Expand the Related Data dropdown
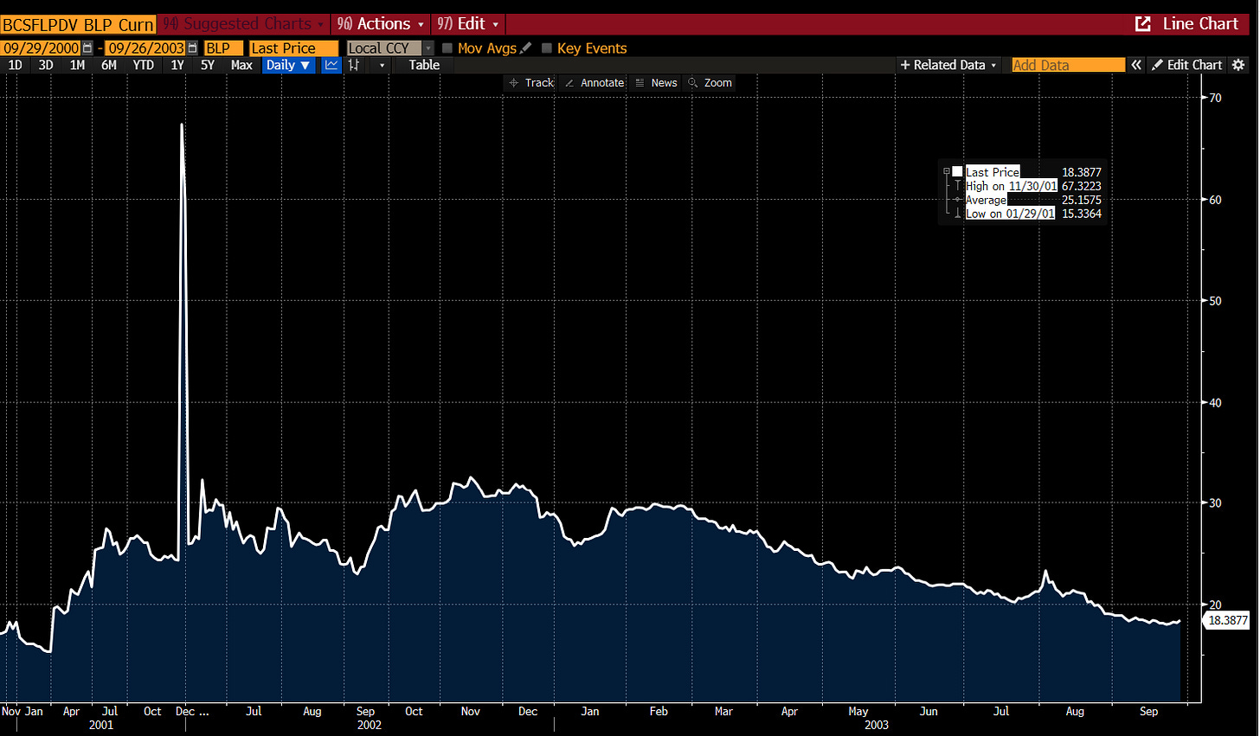Viewport: 1260px width, 736px height. pyautogui.click(x=948, y=65)
